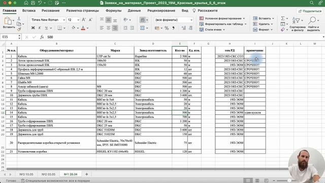Switch to Page Layout view icon
The width and height of the screenshot is (325, 183).
tap(257, 181)
